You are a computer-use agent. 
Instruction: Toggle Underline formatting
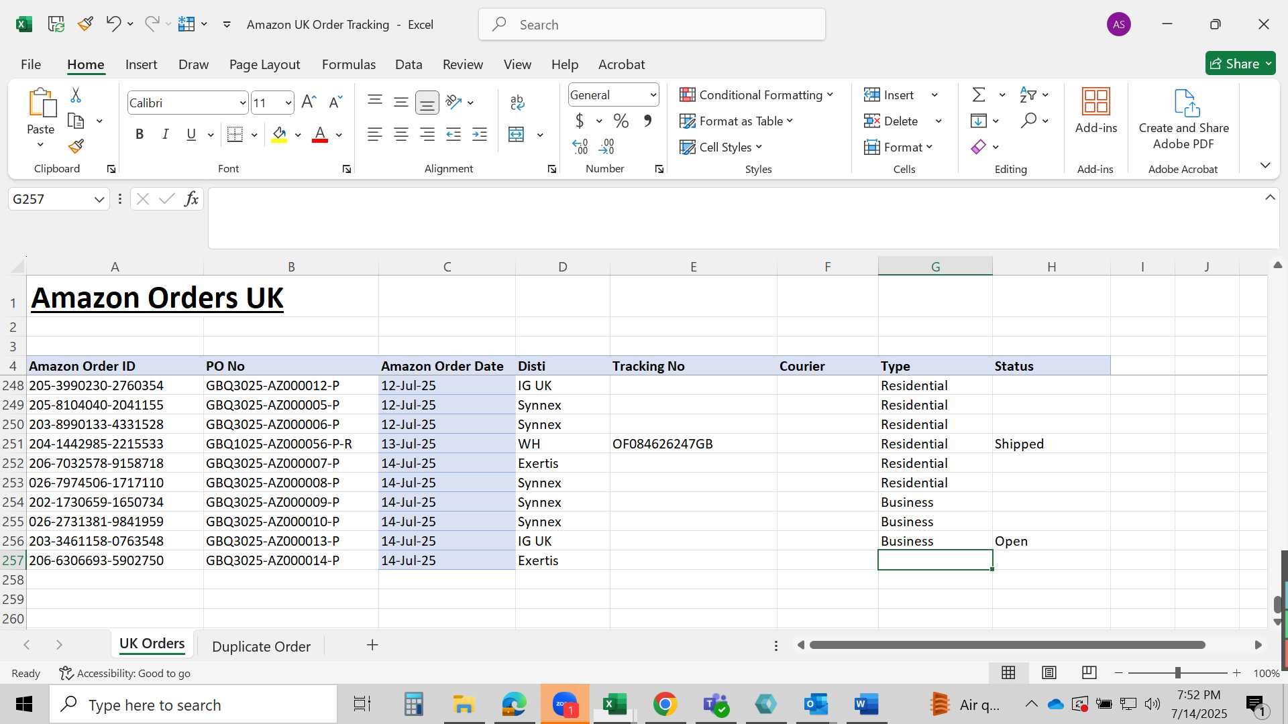click(x=191, y=134)
